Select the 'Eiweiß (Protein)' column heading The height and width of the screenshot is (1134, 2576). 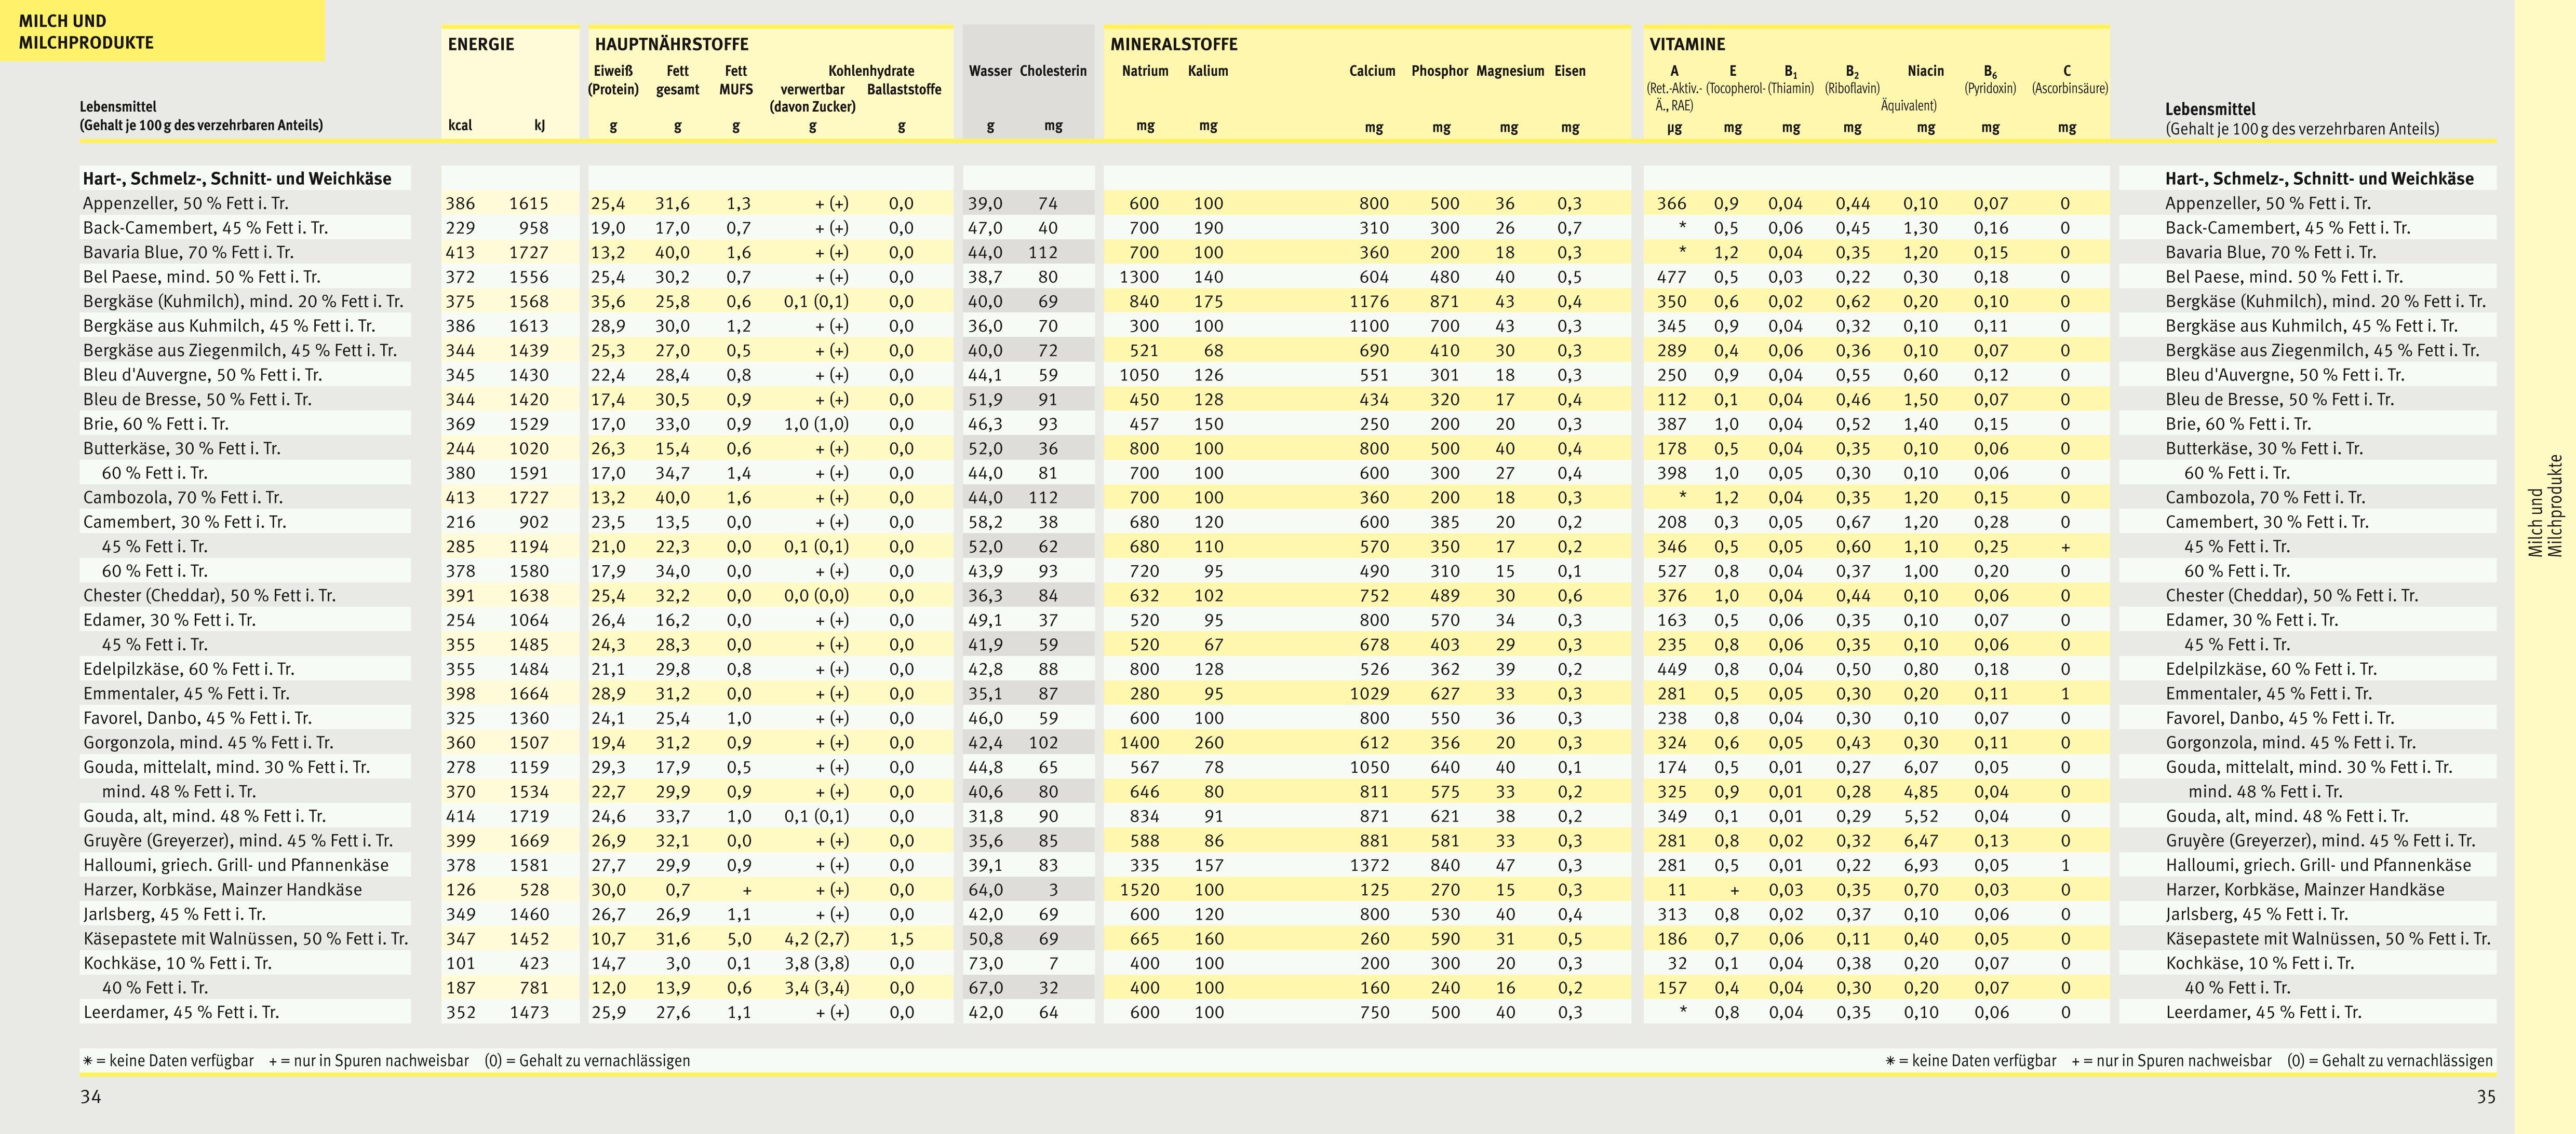(x=613, y=80)
